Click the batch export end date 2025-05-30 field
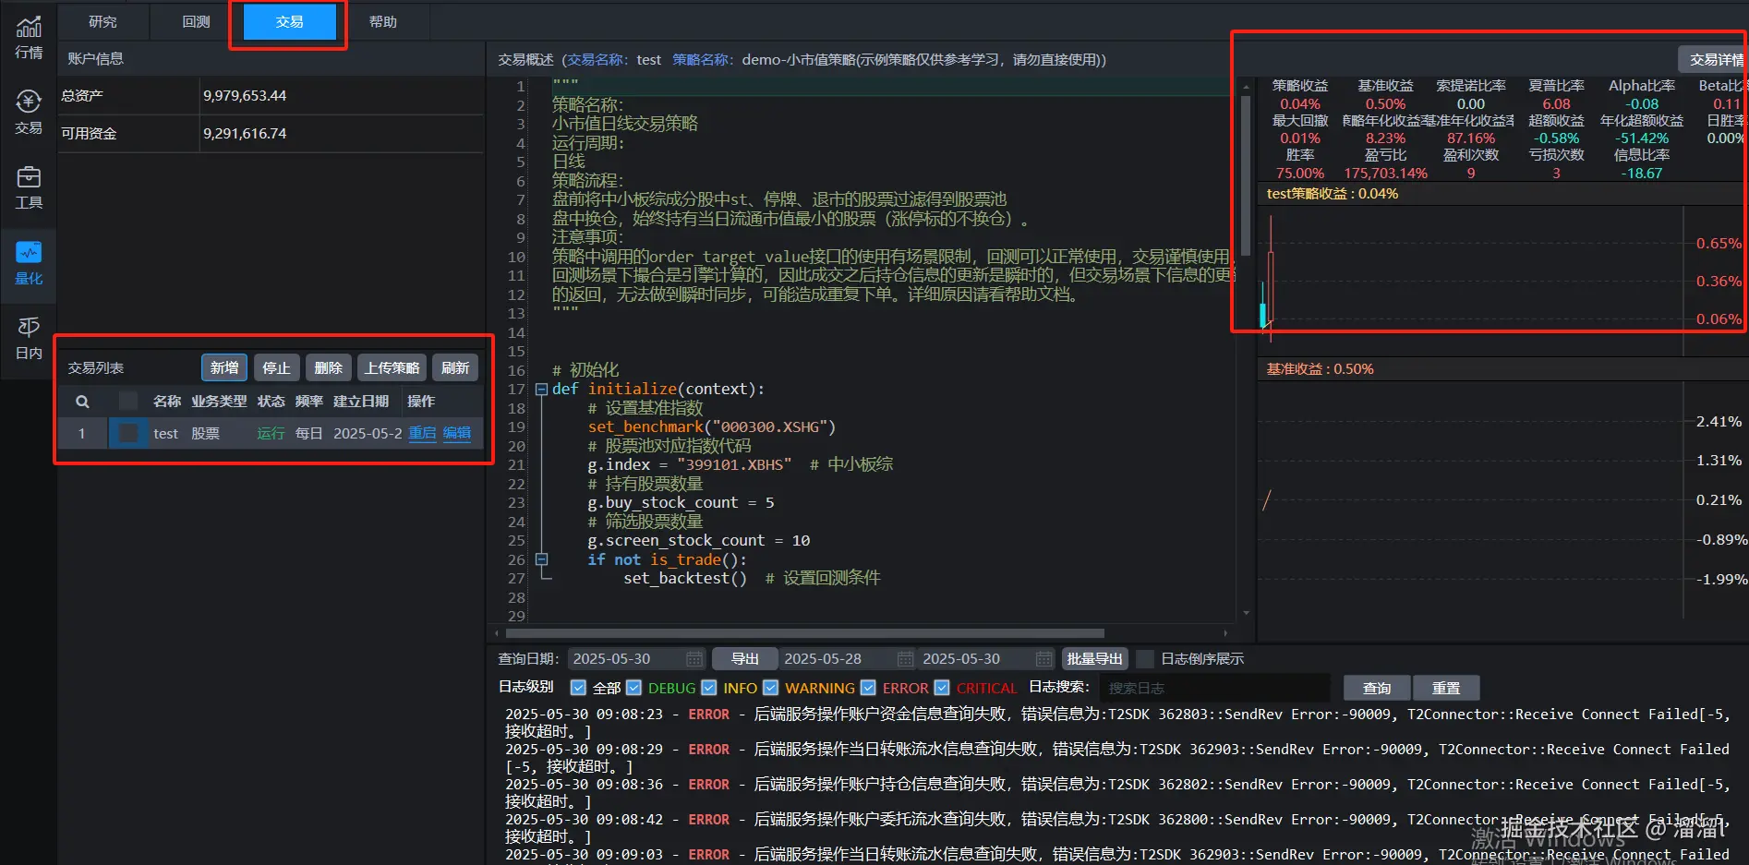Screen dimensions: 1749x865 986,659
